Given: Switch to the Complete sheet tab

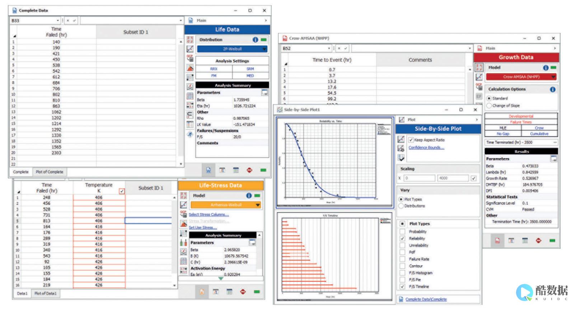Looking at the screenshot, I should (x=21, y=172).
